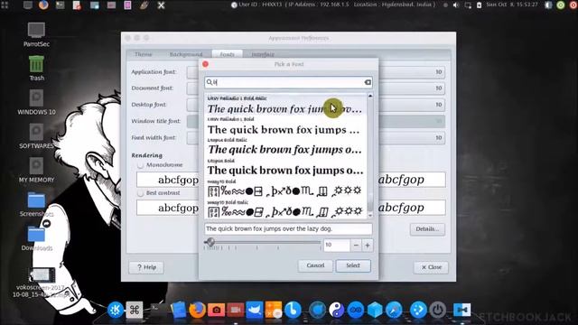Click Help in Appearance Preferences
The height and width of the screenshot is (325, 578).
tap(146, 267)
